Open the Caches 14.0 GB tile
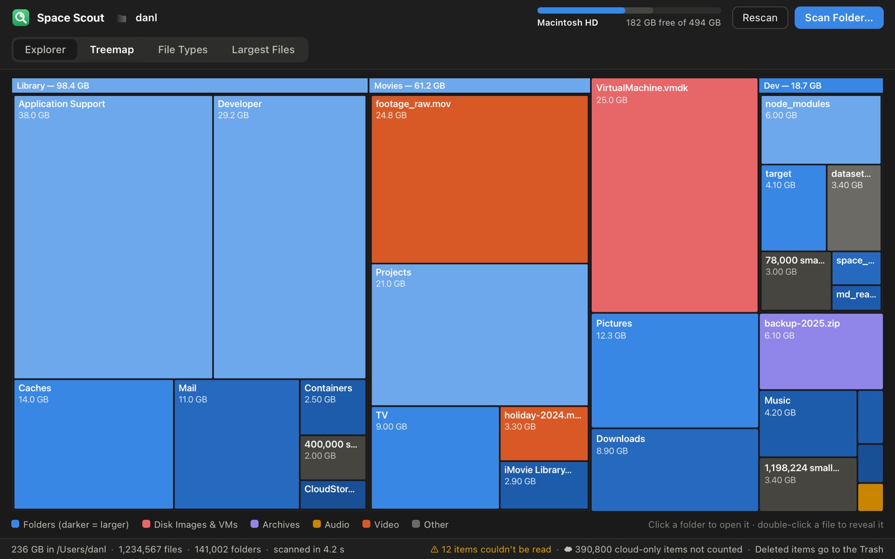The image size is (895, 559). (93, 444)
